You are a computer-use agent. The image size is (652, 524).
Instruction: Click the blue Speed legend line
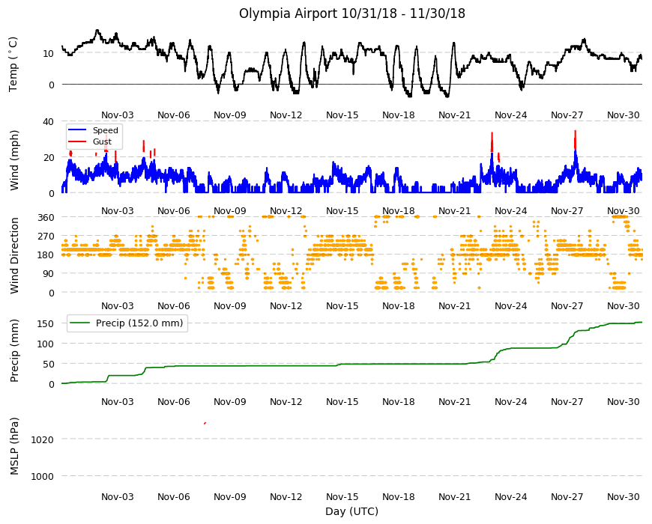tap(77, 130)
